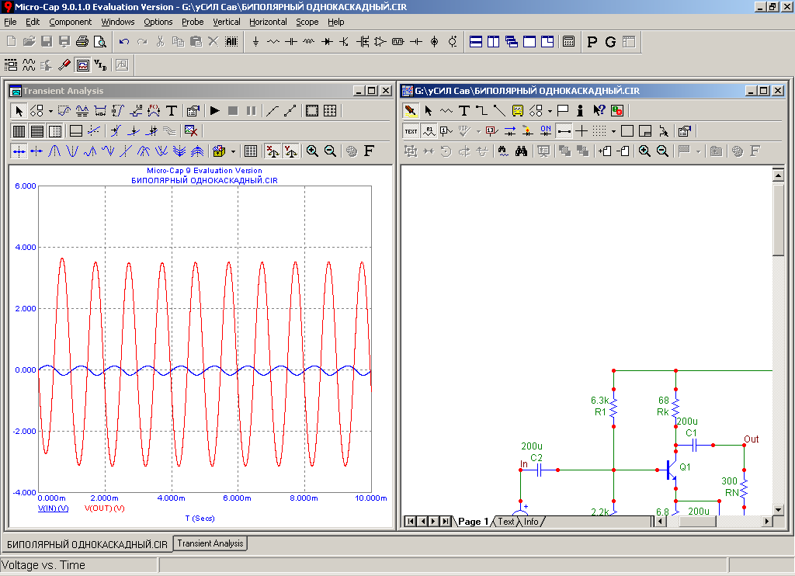795x576 pixels.
Task: Click the binoculars Find icon in schematic toolbar
Action: click(522, 151)
